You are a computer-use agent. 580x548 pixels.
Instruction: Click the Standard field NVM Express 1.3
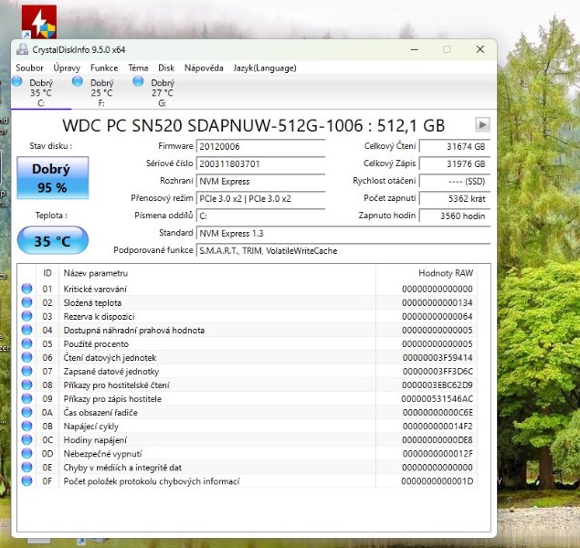point(343,233)
